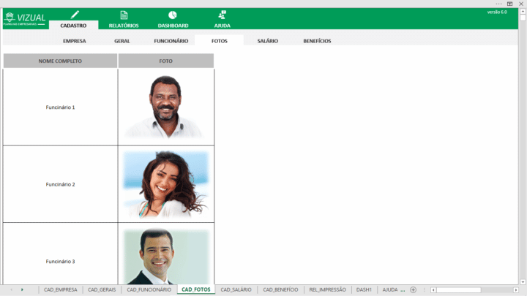
Task: Select the Salário navigation item
Action: click(267, 41)
